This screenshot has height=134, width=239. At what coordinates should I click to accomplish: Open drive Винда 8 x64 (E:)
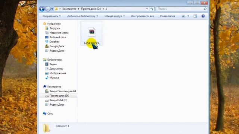(x=58, y=100)
